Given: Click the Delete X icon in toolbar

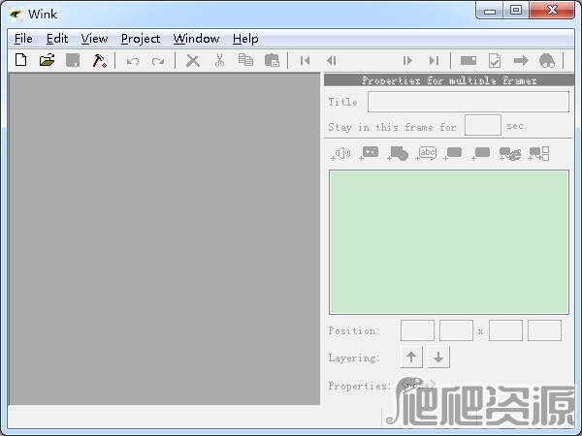Looking at the screenshot, I should pos(193,60).
